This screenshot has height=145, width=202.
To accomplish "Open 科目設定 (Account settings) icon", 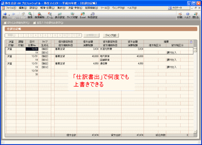I will 92,15.
